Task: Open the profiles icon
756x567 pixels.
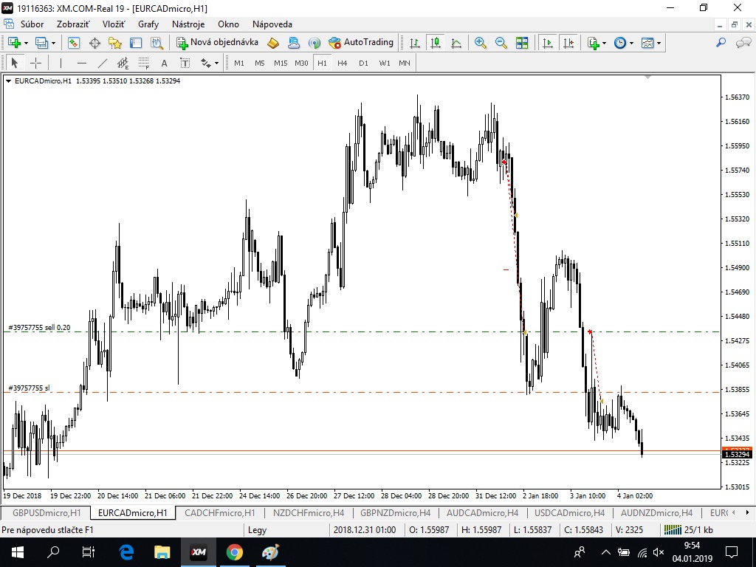Action: (42, 43)
